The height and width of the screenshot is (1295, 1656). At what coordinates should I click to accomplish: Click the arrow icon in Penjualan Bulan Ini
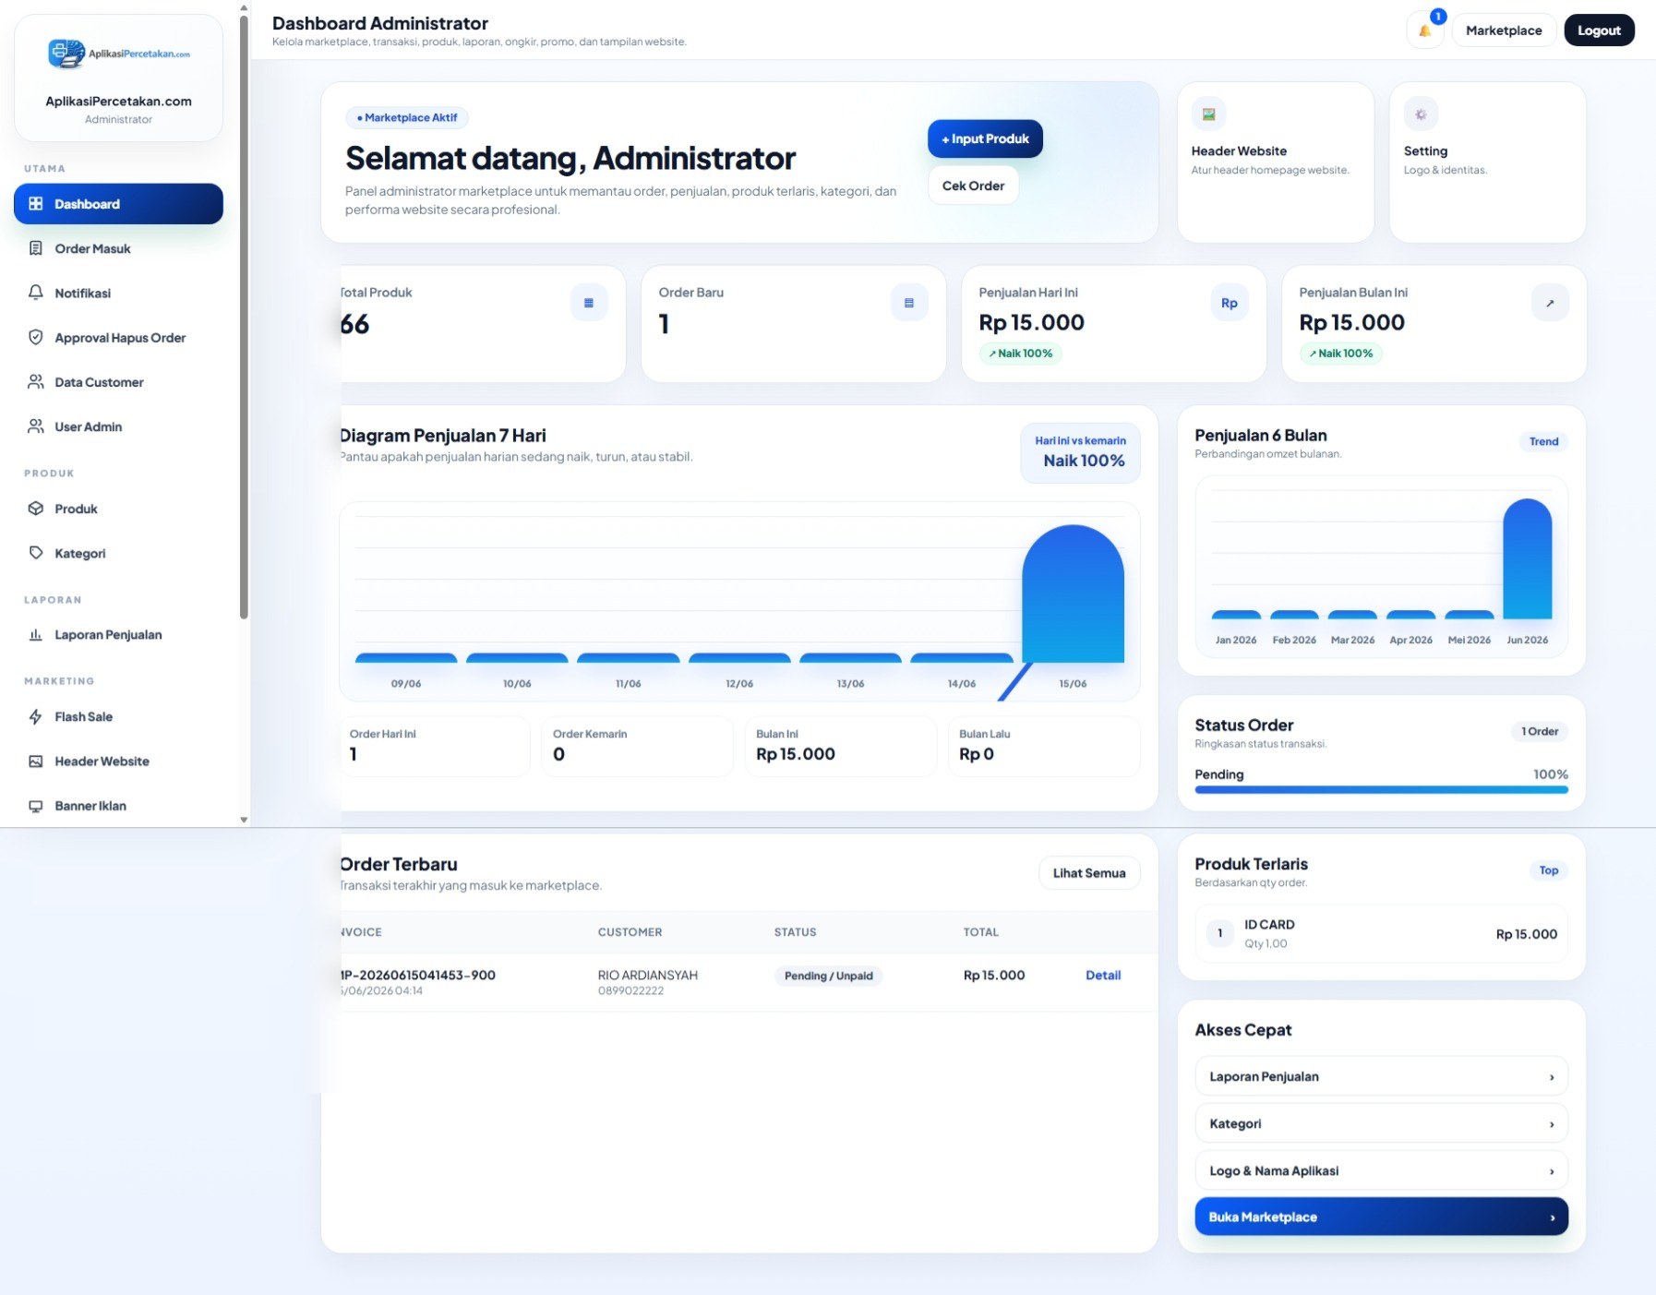tap(1550, 303)
